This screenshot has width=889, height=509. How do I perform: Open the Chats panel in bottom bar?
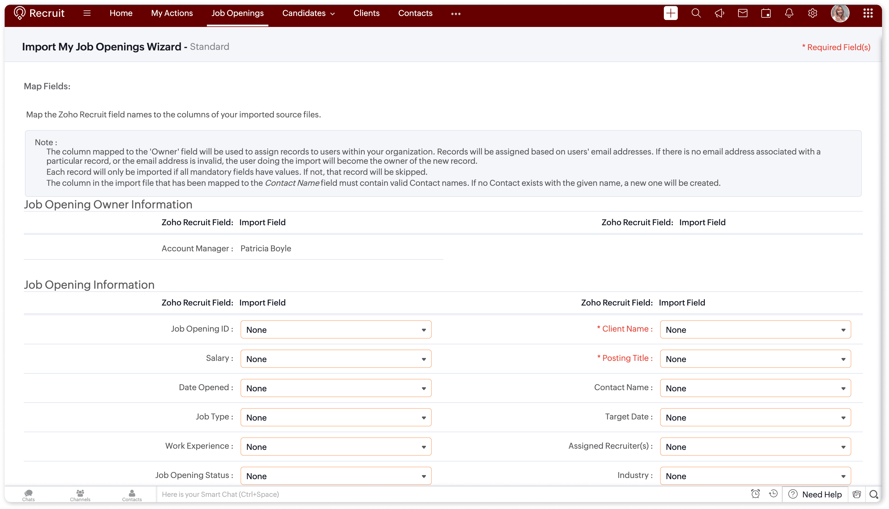tap(28, 495)
